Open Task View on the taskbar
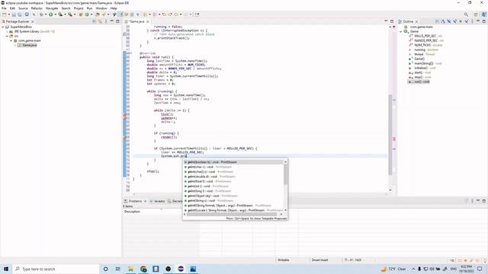The height and width of the screenshot is (274, 488). (x=118, y=269)
